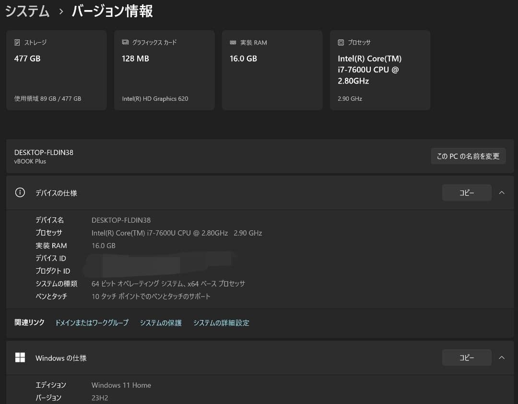Click the バージョン情報 page title
518x404 pixels.
(x=112, y=11)
